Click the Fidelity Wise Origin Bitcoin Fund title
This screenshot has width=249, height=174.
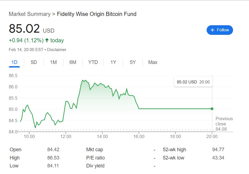pyautogui.click(x=97, y=14)
